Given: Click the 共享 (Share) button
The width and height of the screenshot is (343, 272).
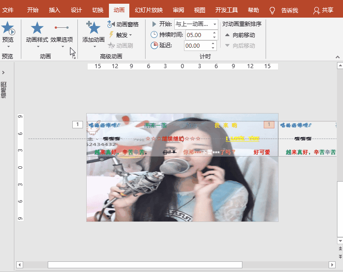Looking at the screenshot, I should pyautogui.click(x=324, y=10).
